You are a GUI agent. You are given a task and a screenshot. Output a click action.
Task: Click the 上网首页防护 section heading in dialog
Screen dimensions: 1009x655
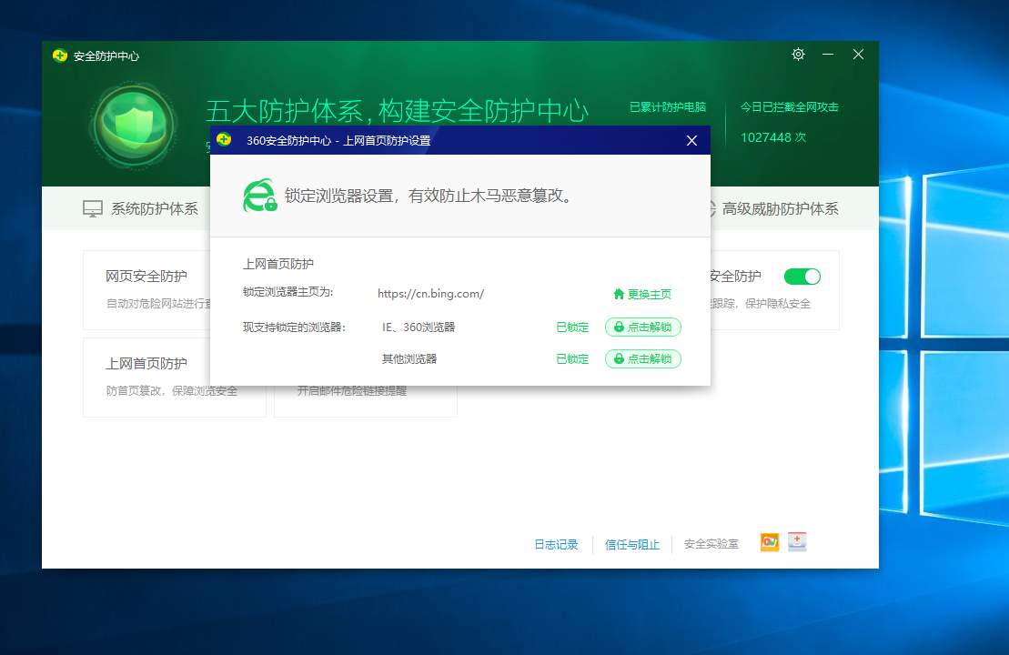[278, 264]
